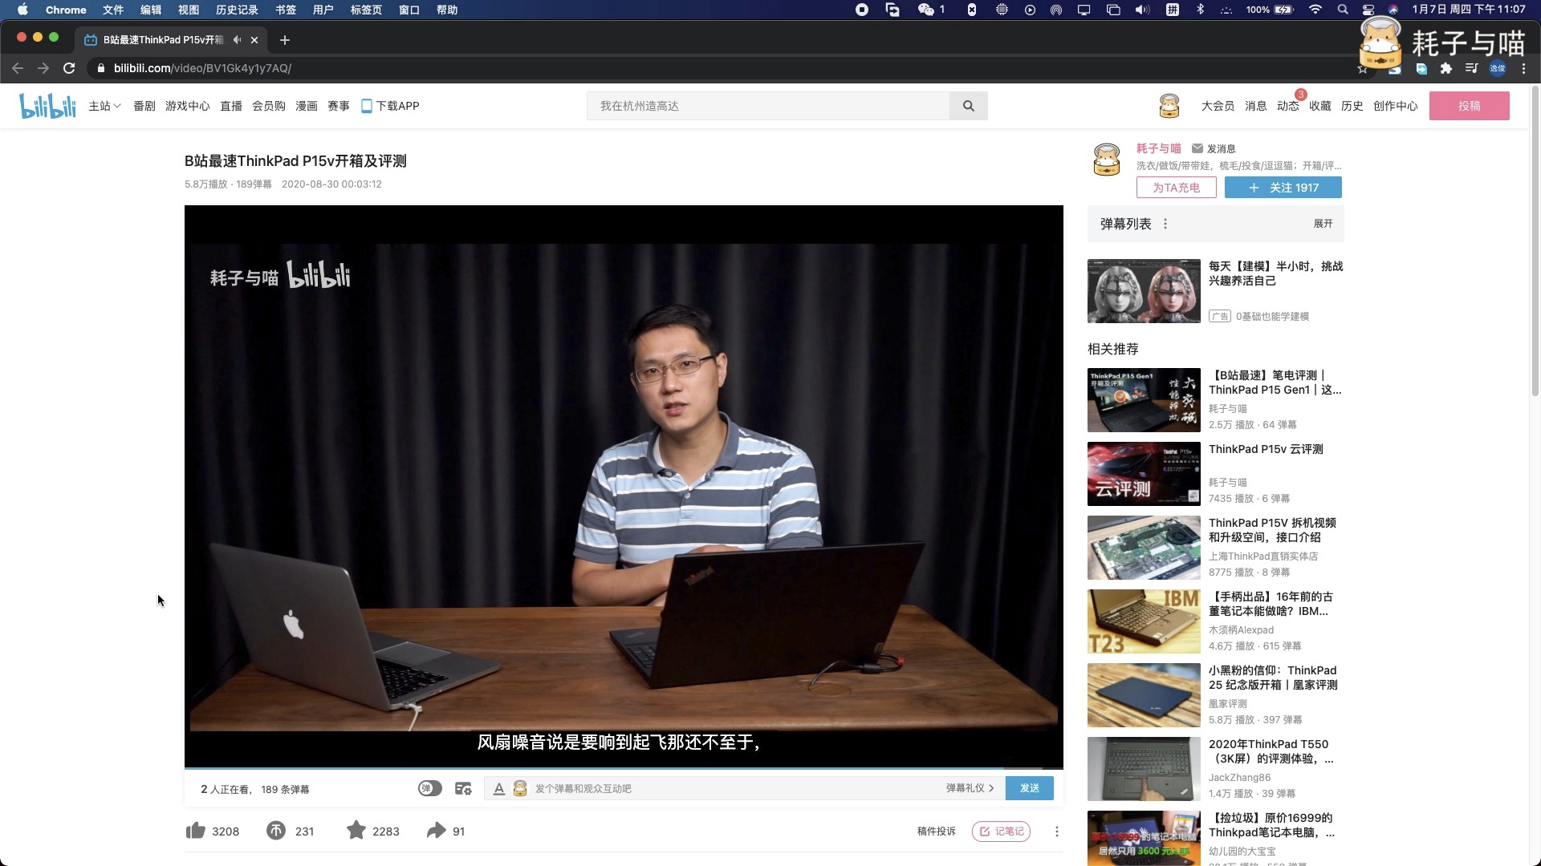This screenshot has height=866, width=1541.
Task: Click the macOS volume icon
Action: click(x=1142, y=10)
